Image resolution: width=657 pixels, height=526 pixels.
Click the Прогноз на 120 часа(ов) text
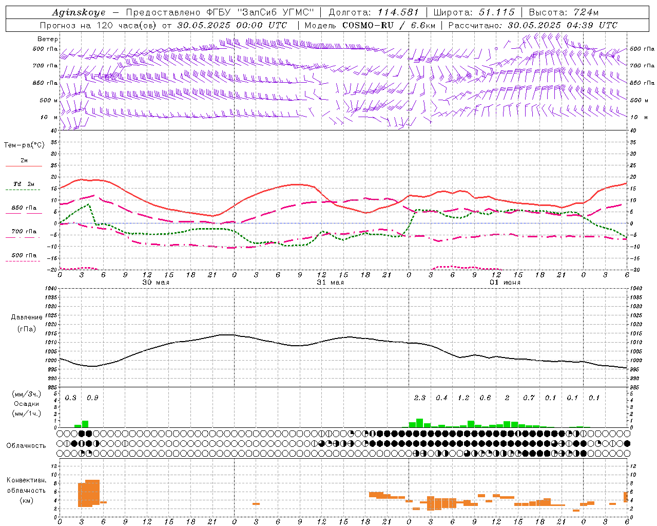point(99,25)
